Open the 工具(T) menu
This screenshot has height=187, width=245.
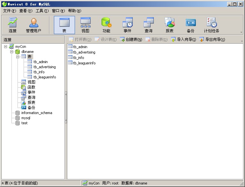pyautogui.click(x=42, y=11)
